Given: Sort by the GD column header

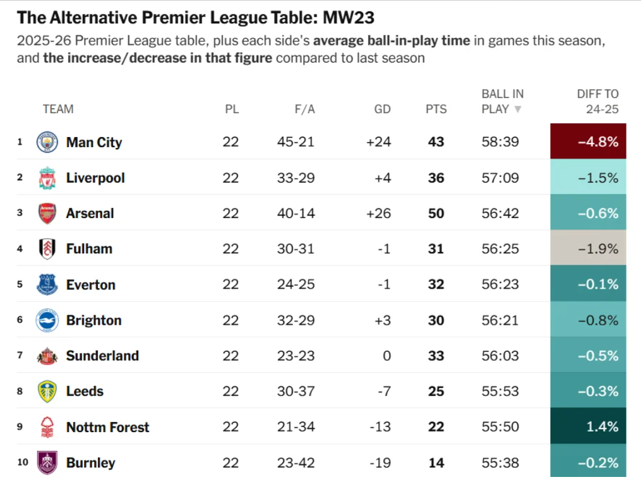Looking at the screenshot, I should click(x=382, y=109).
